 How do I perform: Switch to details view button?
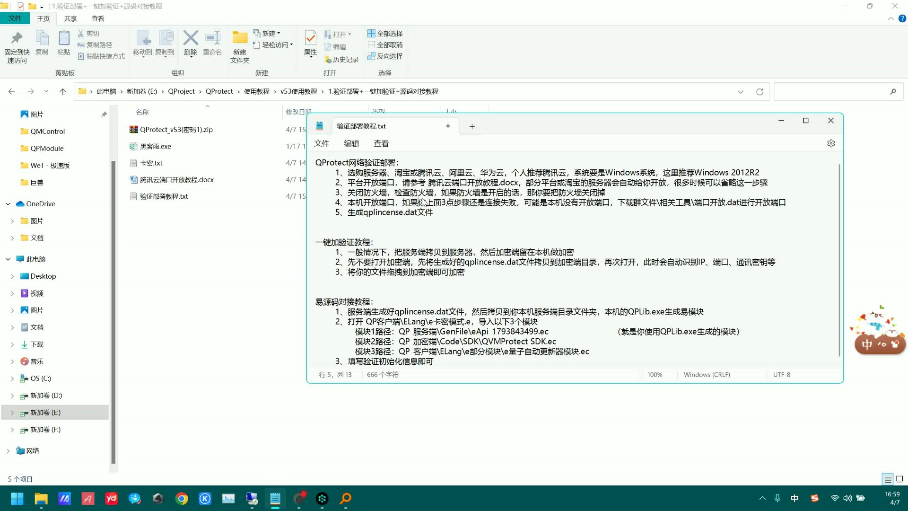[x=888, y=479]
